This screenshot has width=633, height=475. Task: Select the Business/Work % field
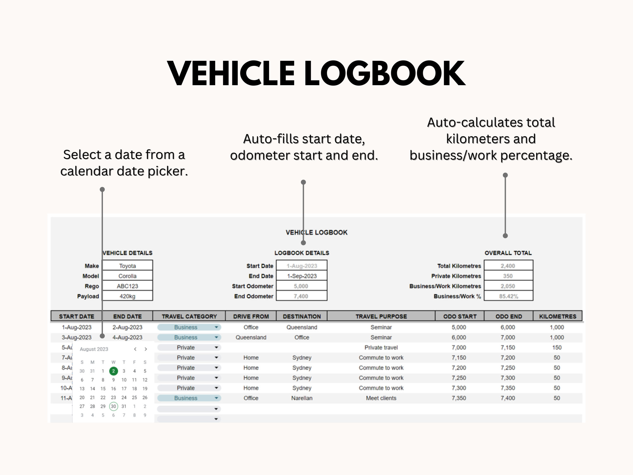point(508,296)
